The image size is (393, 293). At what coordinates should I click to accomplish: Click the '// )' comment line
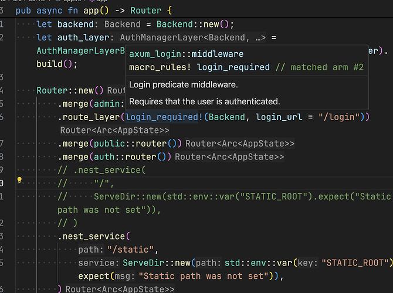[x=67, y=223]
